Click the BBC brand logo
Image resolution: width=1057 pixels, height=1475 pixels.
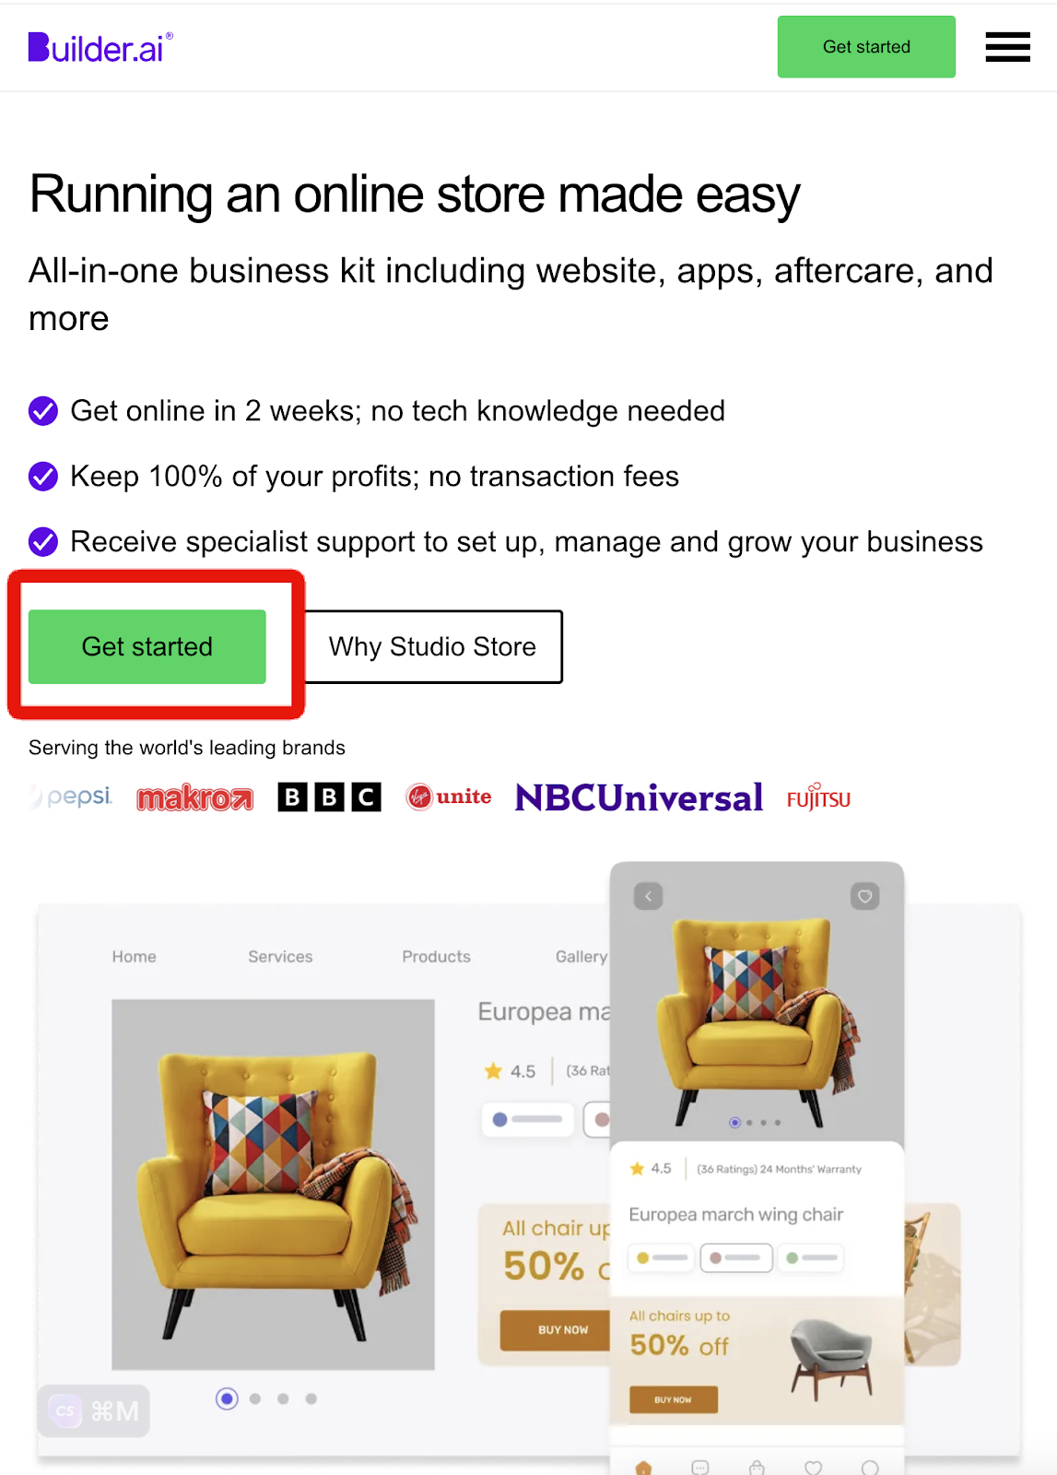pos(329,797)
